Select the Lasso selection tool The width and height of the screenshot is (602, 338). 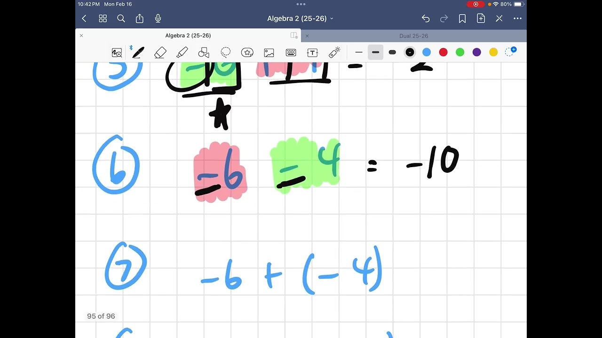[226, 53]
